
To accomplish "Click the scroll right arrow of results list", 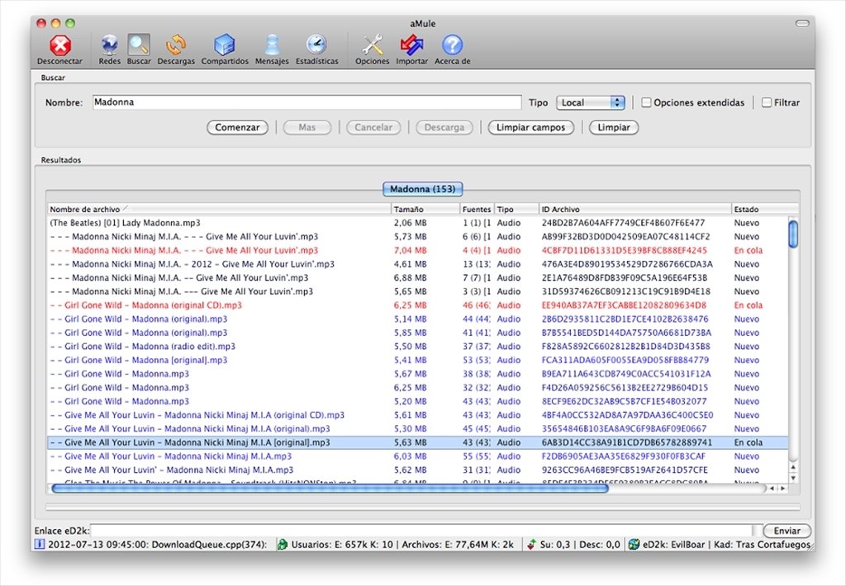I will click(x=782, y=489).
